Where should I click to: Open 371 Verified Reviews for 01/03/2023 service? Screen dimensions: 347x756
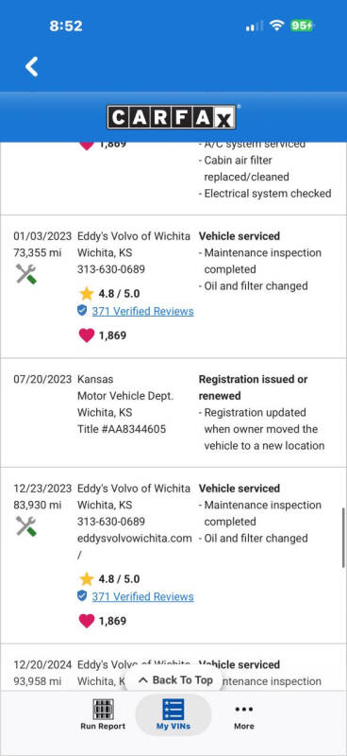142,312
